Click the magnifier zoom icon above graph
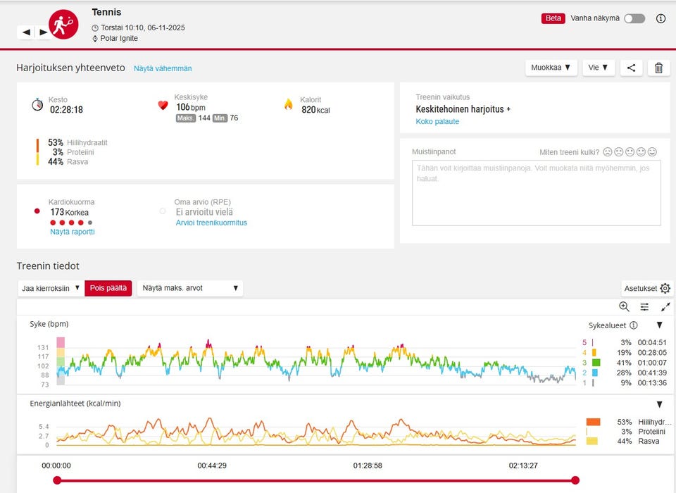 (x=624, y=306)
